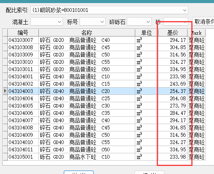This screenshot has width=214, height=174.
Task: Click the 名称 column header
Action: (87, 33)
